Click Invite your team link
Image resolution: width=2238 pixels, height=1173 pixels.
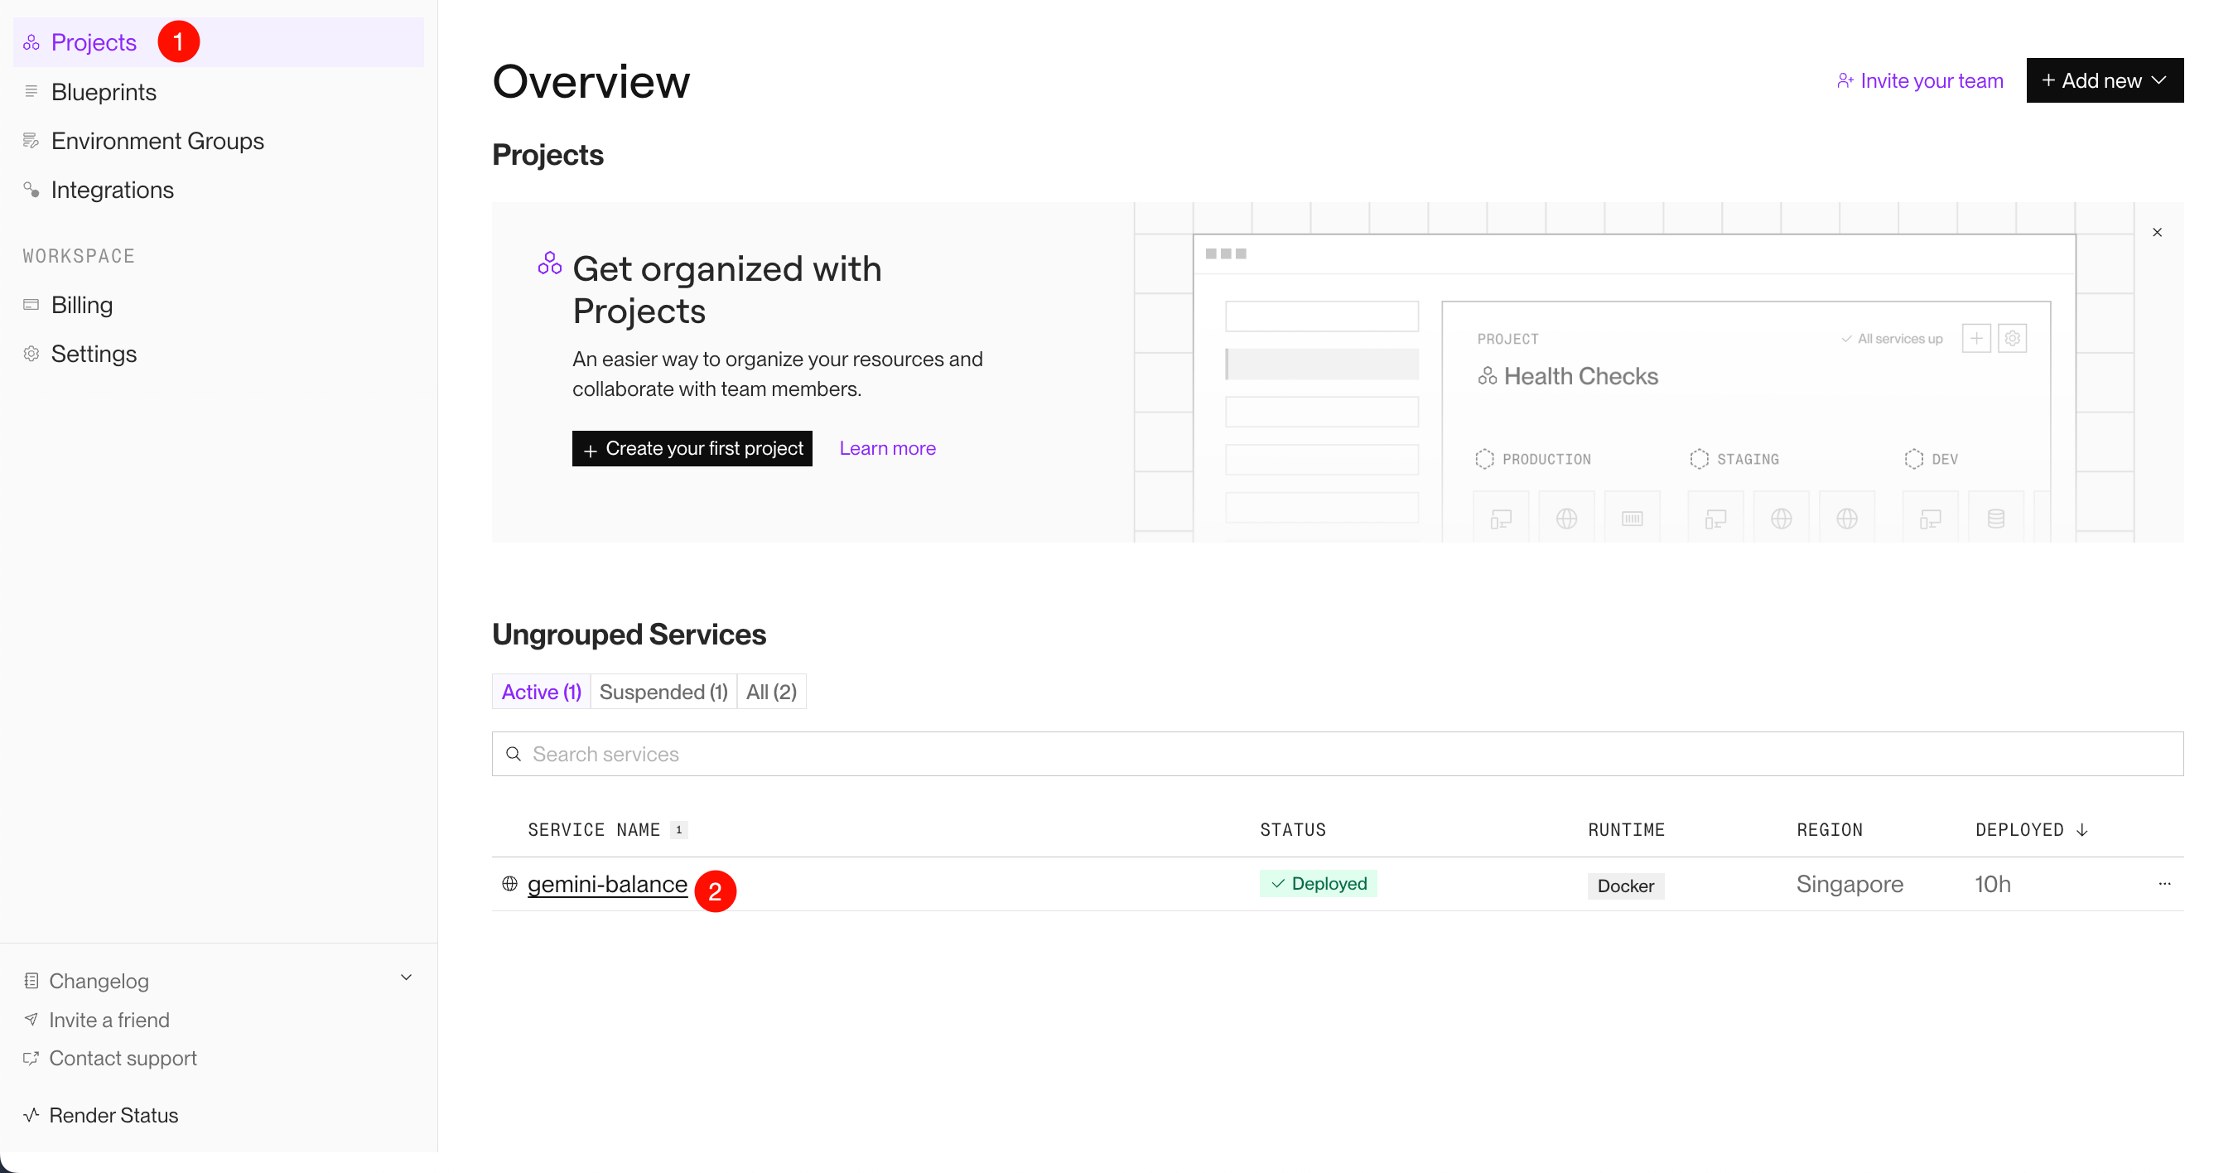(x=1919, y=81)
